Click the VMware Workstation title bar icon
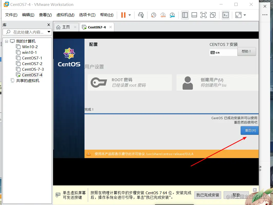 pyautogui.click(x=6, y=4)
